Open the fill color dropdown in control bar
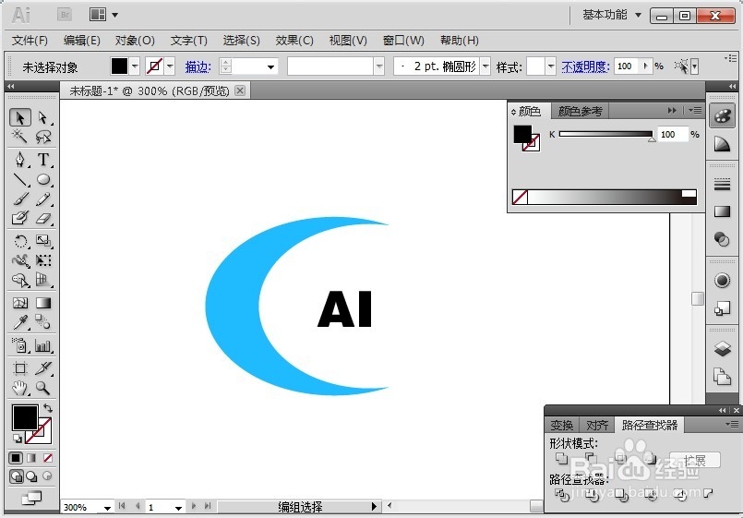The image size is (743, 518). (x=135, y=66)
